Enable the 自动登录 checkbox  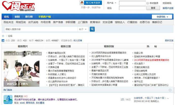point(148,3)
